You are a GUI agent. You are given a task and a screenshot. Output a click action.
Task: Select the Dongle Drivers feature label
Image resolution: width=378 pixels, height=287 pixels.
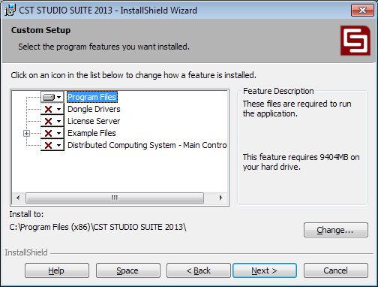(x=94, y=109)
